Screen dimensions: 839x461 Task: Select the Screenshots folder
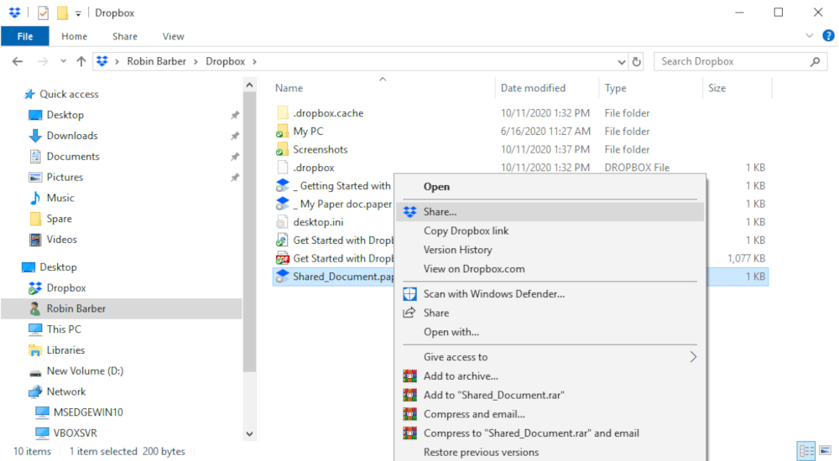click(320, 150)
